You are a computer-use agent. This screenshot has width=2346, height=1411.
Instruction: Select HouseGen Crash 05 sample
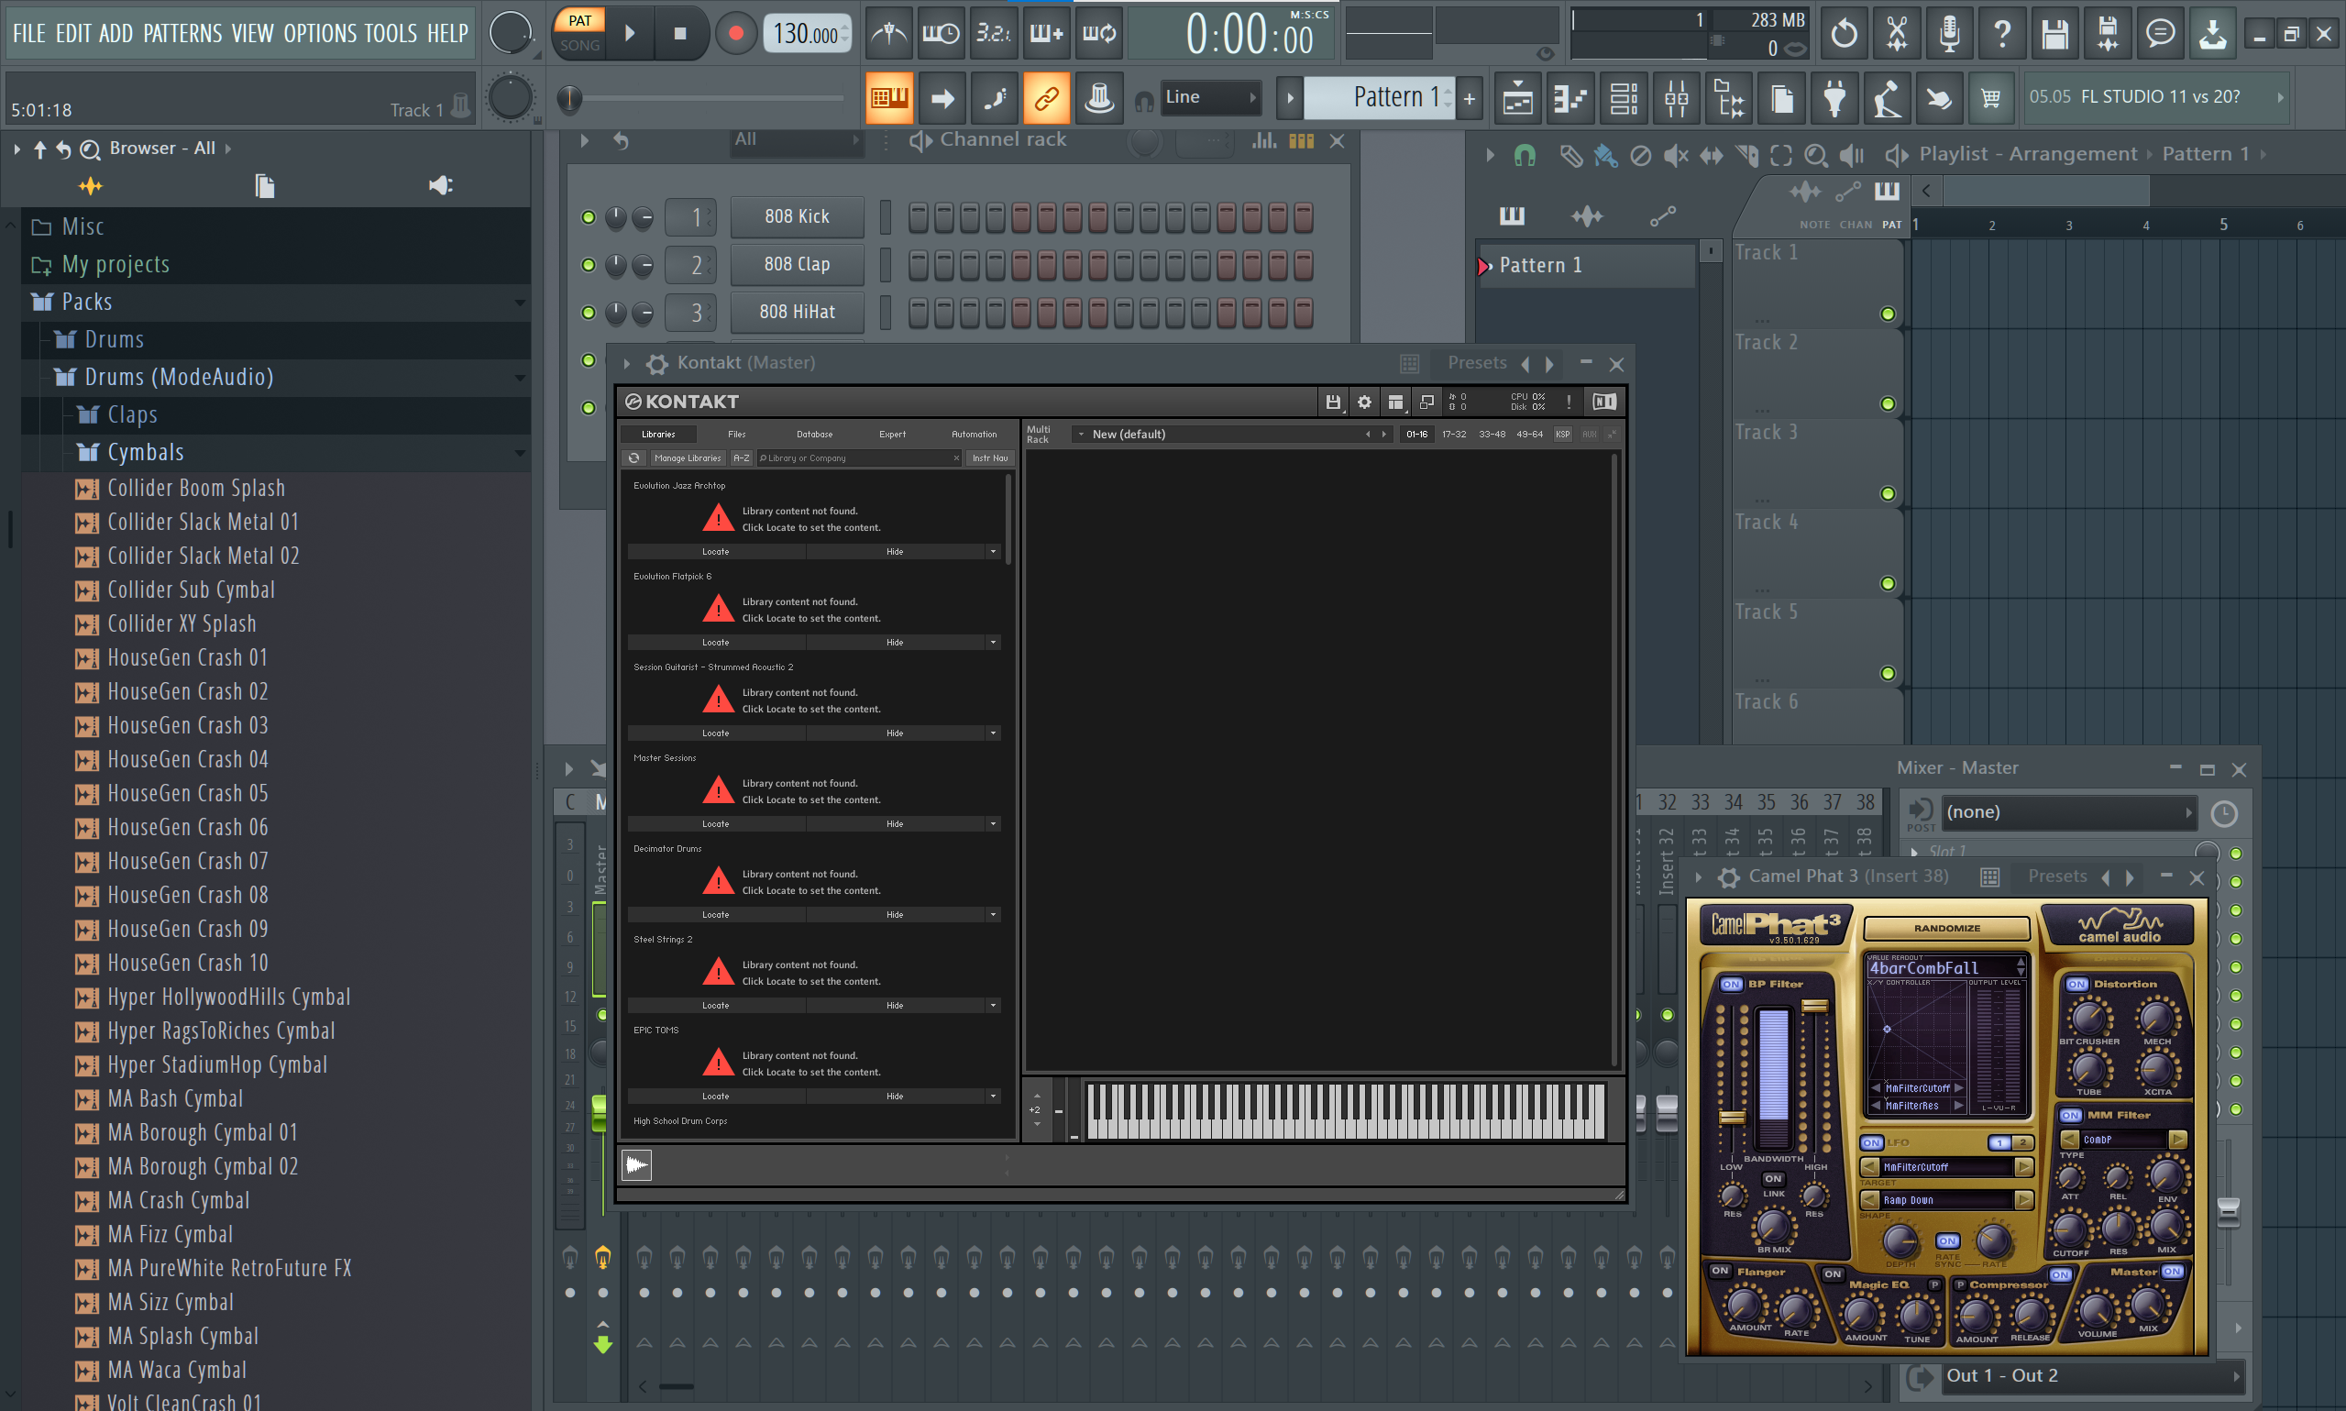pos(187,793)
